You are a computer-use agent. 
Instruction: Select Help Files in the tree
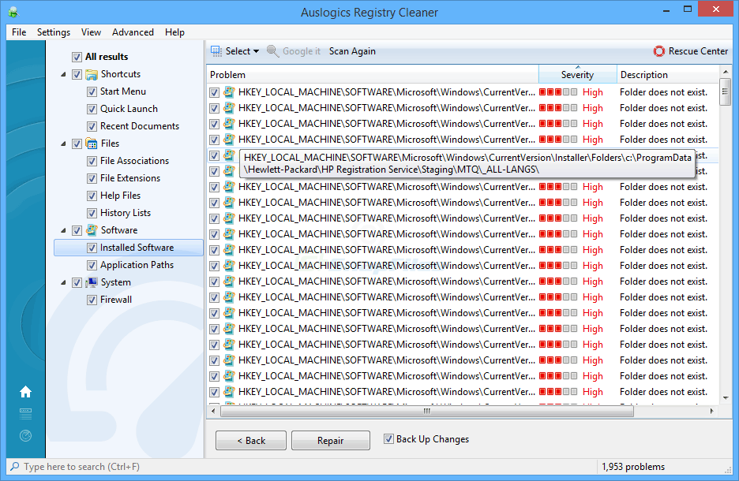120,196
